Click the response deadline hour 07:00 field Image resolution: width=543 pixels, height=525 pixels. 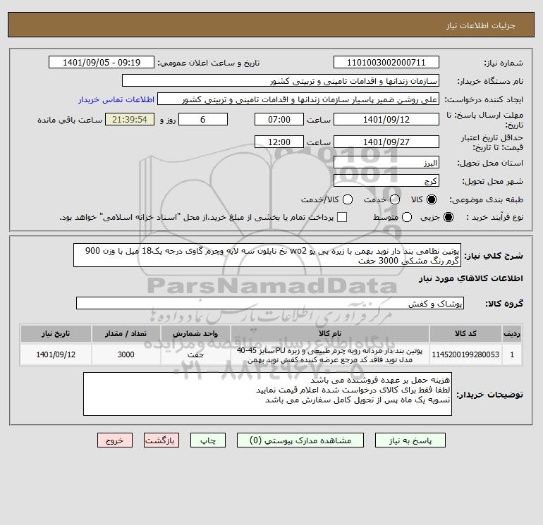(279, 119)
